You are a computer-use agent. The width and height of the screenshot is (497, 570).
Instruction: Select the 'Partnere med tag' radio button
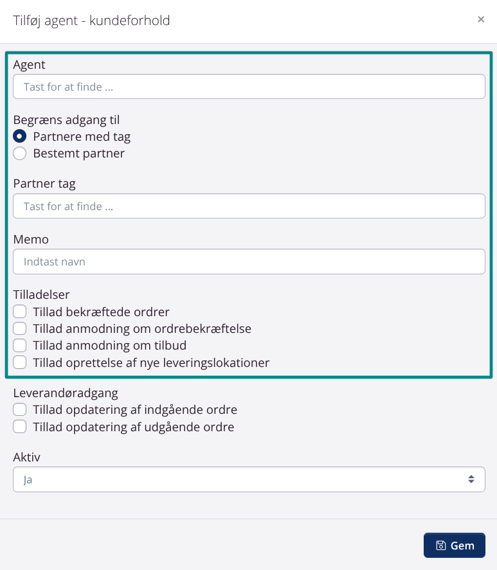pos(20,136)
